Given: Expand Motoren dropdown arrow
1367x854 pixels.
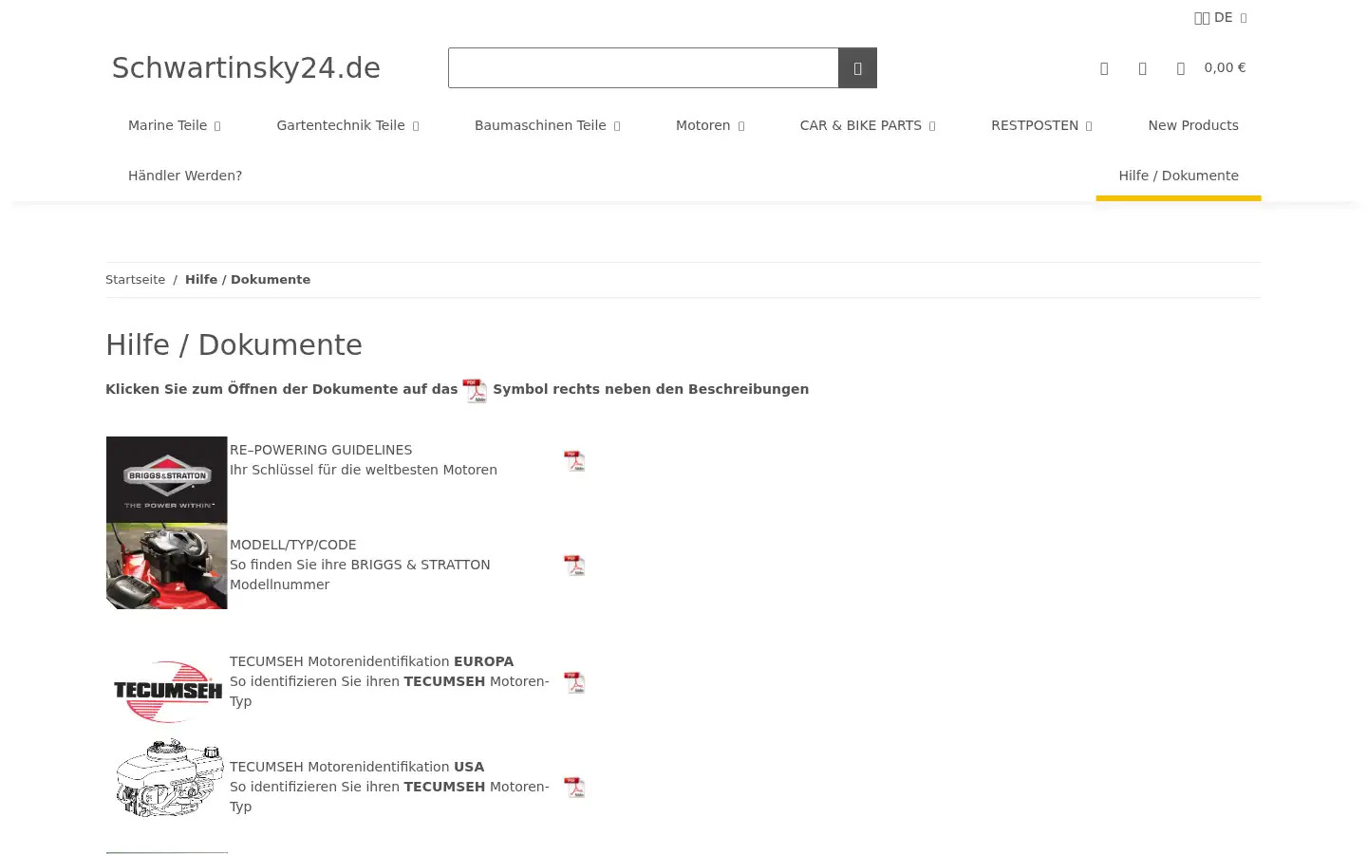Looking at the screenshot, I should (x=741, y=126).
